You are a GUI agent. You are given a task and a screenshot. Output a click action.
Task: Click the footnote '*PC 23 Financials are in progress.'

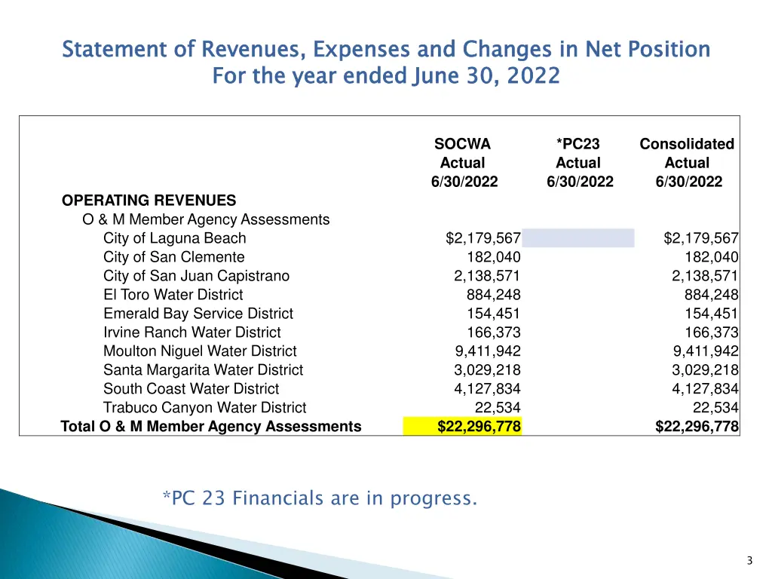pyautogui.click(x=320, y=498)
